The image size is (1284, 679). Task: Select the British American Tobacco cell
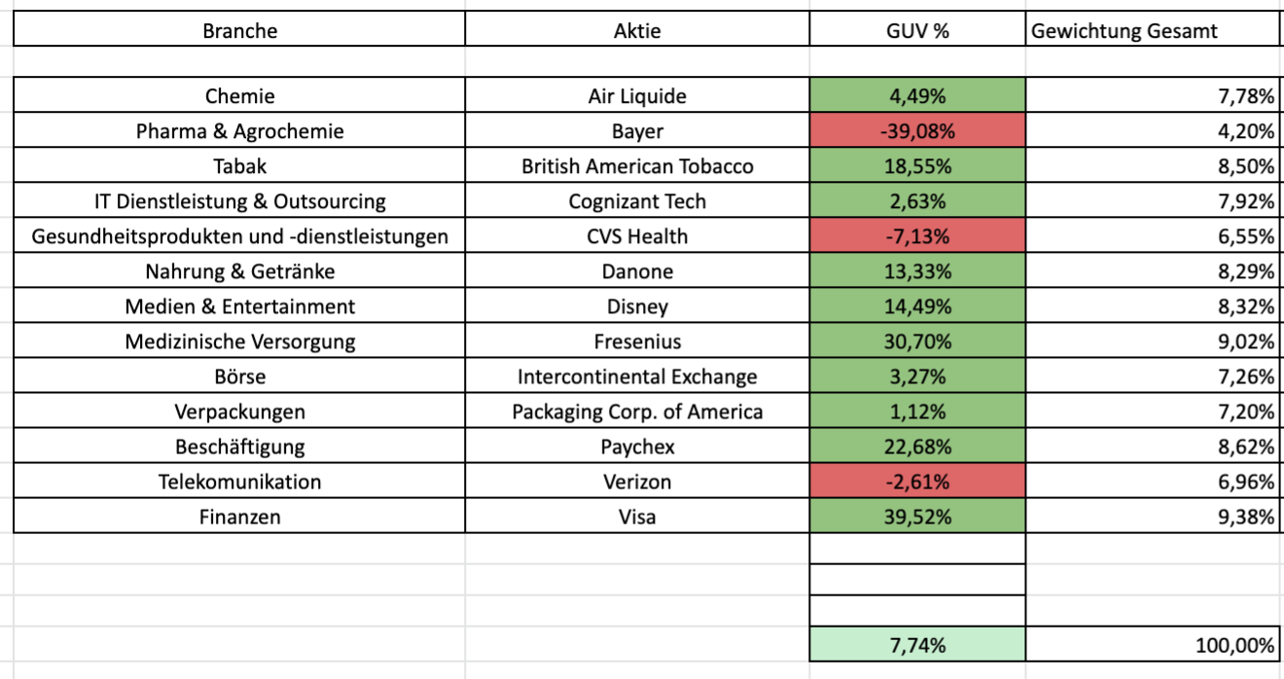[637, 166]
